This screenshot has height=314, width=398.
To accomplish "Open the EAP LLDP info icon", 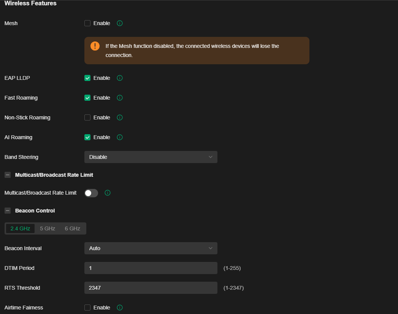I will 120,78.
